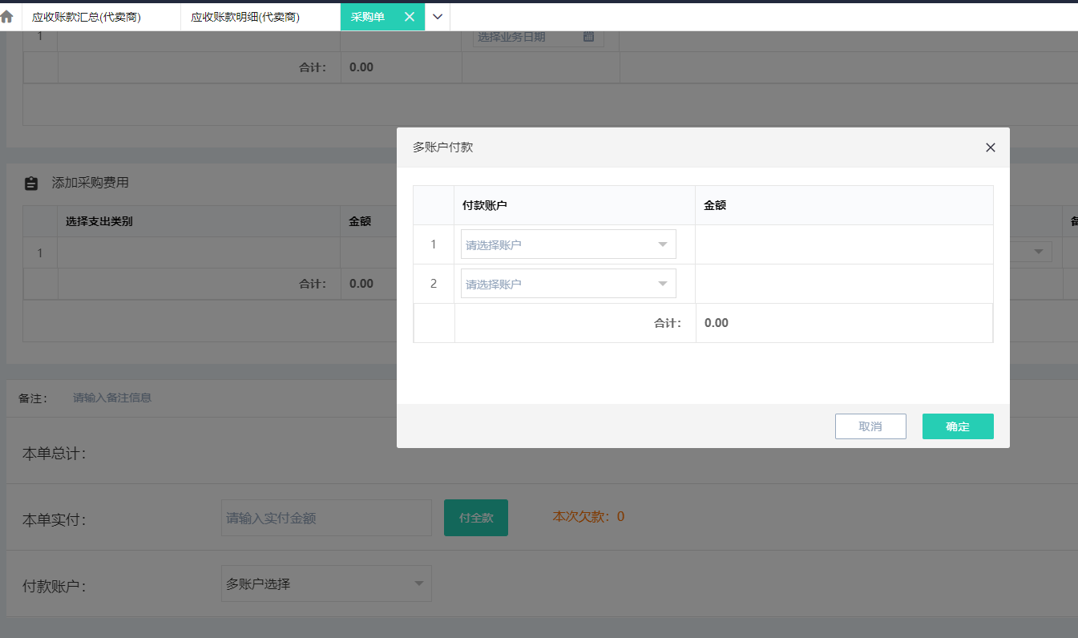Switch to 应收账款汇总(代卖商) tab

point(87,17)
